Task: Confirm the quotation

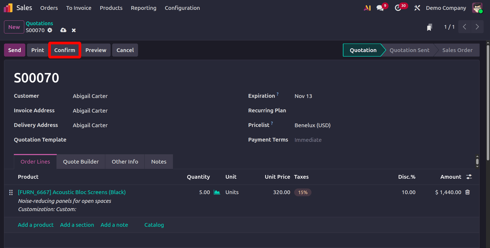Action: pos(65,50)
